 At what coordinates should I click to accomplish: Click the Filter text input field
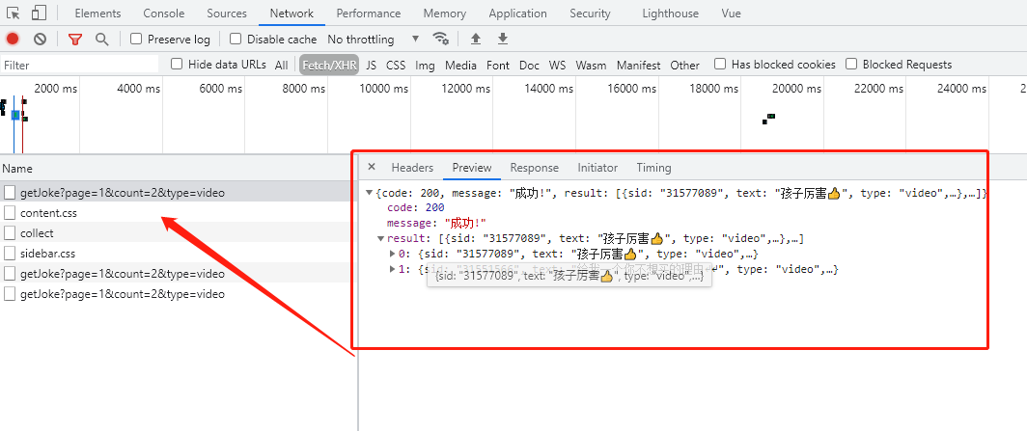click(79, 65)
